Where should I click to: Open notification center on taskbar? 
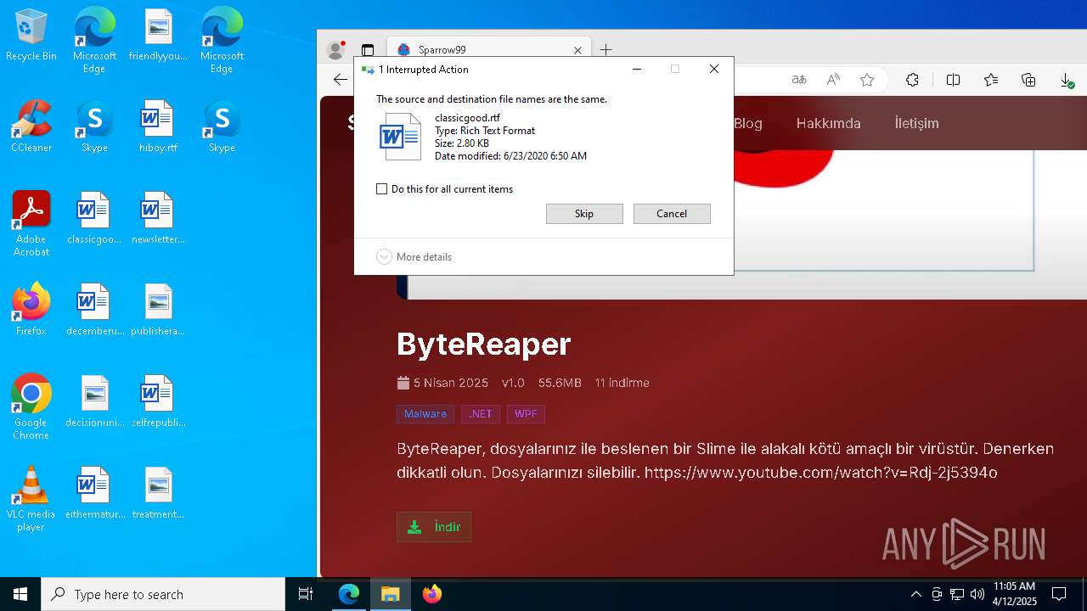click(1059, 594)
